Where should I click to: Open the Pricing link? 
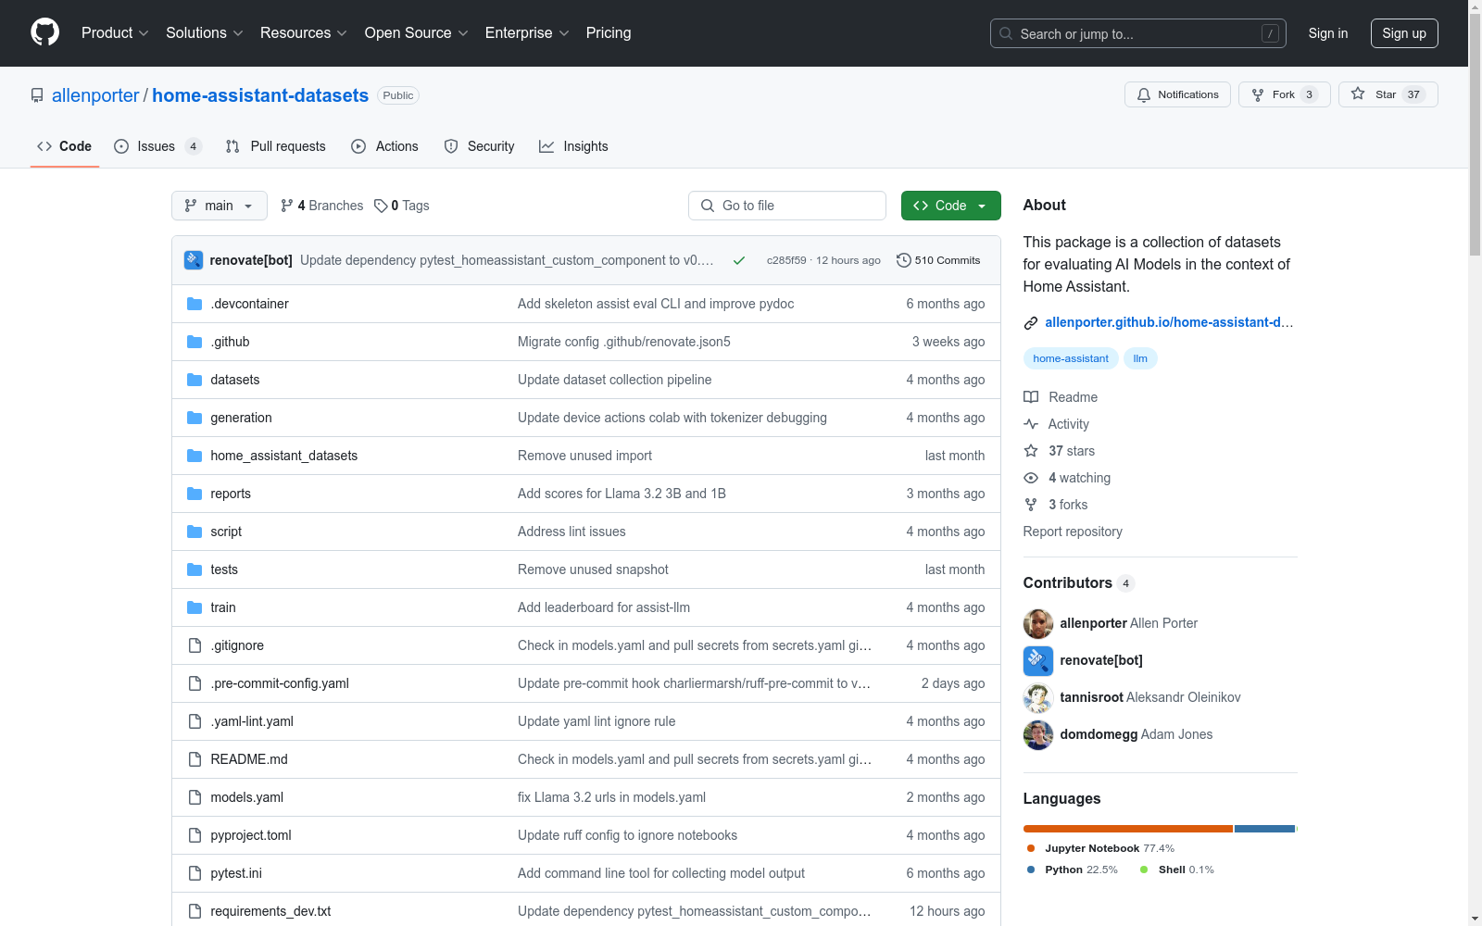pyautogui.click(x=609, y=32)
